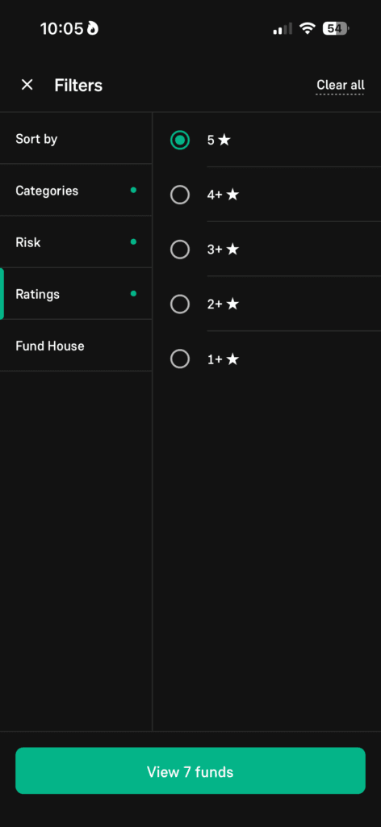The image size is (381, 827).
Task: Tap the Clear all link
Action: pyautogui.click(x=340, y=85)
